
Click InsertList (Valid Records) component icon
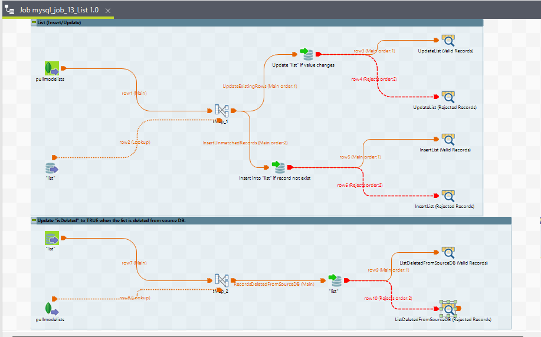tap(448, 139)
